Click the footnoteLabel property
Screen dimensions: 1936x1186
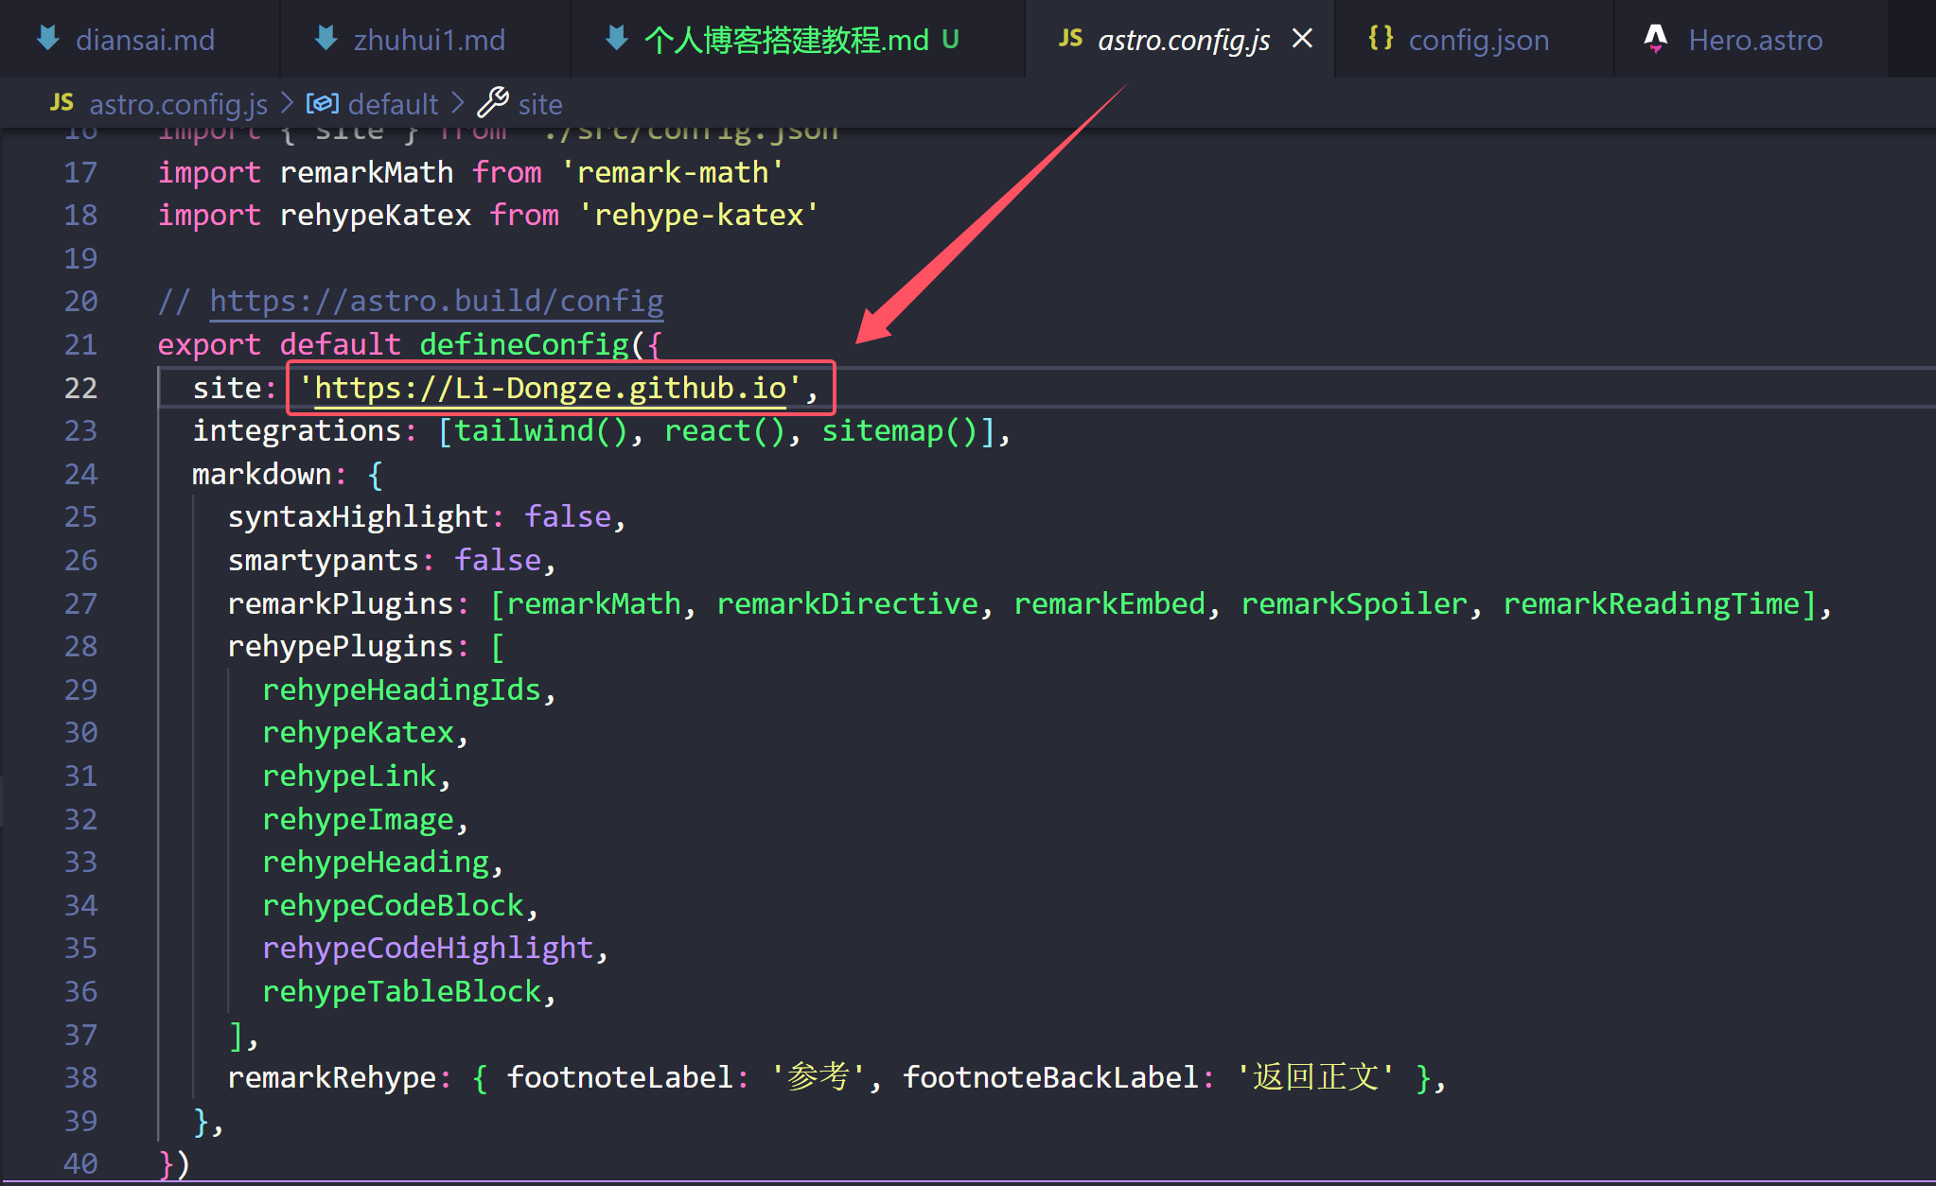620,1078
